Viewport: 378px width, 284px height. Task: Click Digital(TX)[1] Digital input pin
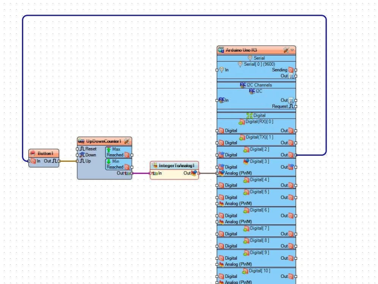coord(217,143)
